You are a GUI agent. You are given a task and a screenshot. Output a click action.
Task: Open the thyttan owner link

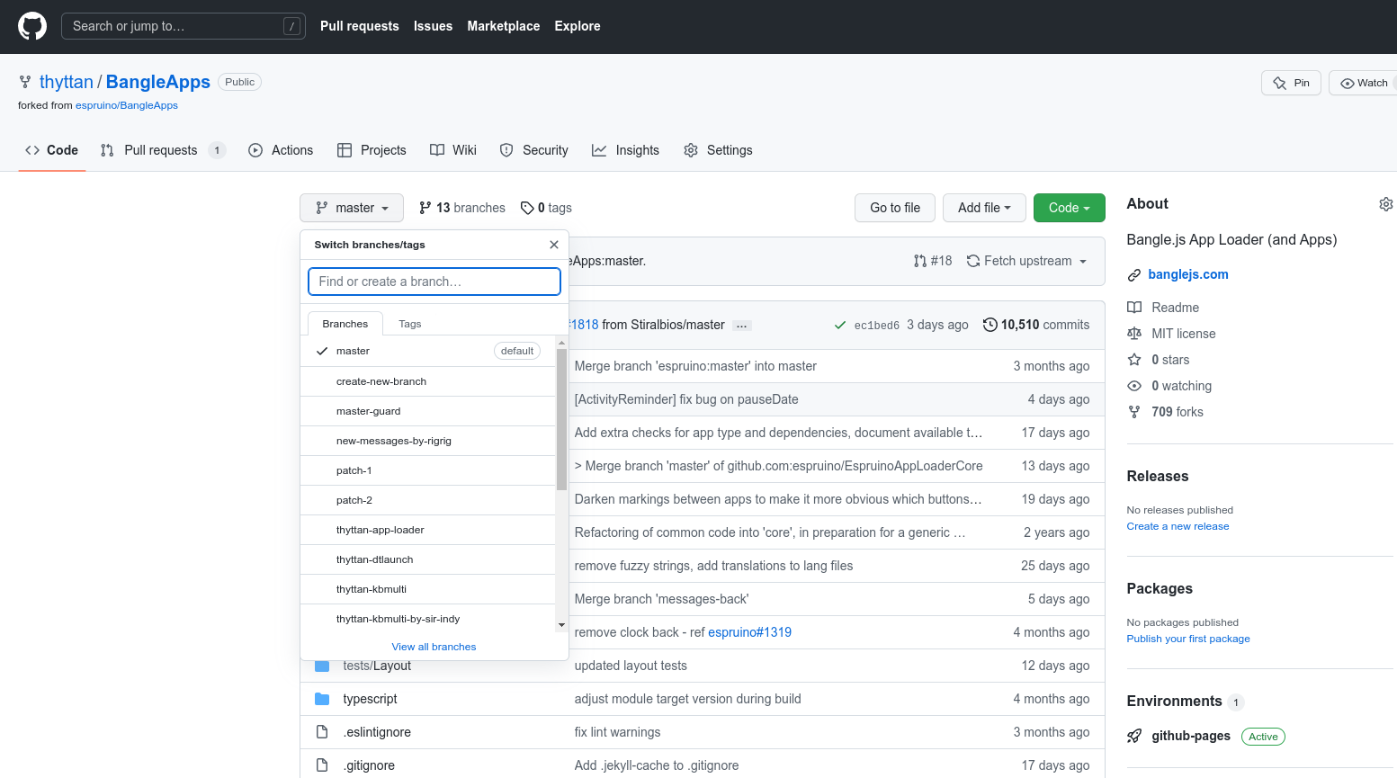pyautogui.click(x=67, y=82)
